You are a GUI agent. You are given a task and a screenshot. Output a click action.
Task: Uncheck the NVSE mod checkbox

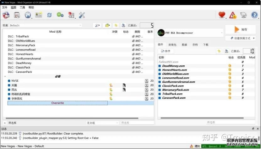9,81
